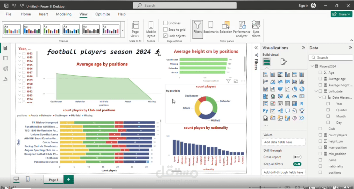Select the area chart visual icon
This screenshot has width=354, height=189.
(273, 82)
